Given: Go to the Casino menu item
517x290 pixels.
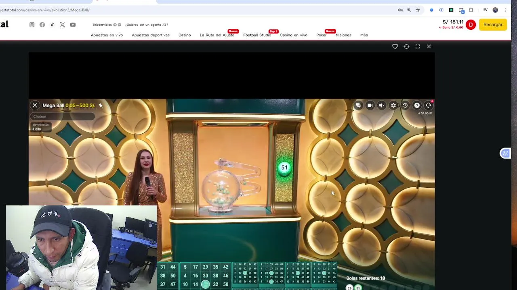Looking at the screenshot, I should click(x=185, y=35).
